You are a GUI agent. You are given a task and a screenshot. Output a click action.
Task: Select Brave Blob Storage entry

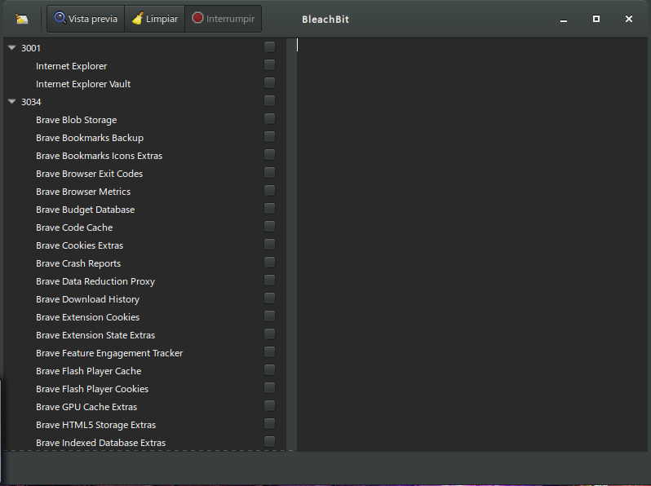pyautogui.click(x=77, y=120)
